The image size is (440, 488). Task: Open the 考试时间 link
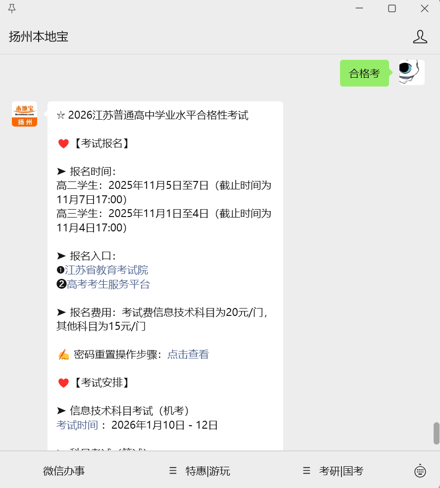[x=76, y=425]
